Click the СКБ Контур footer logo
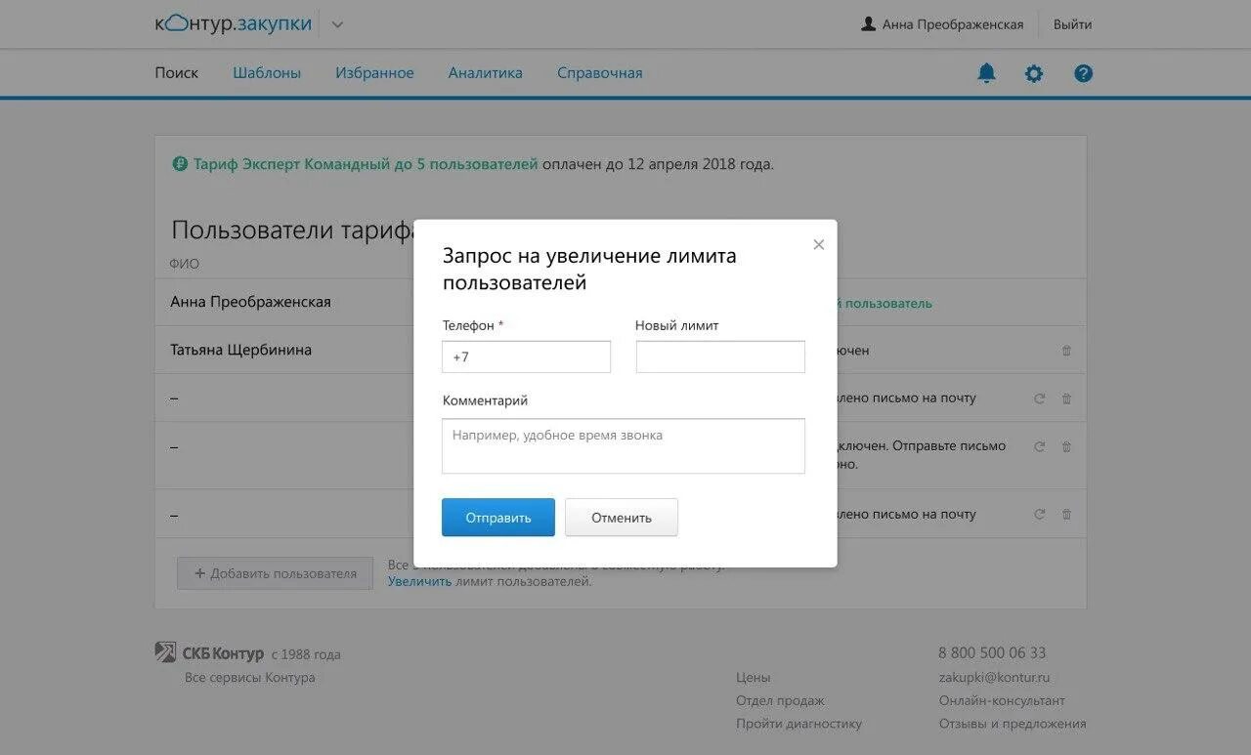Screen dimensions: 1251x755 coord(209,653)
